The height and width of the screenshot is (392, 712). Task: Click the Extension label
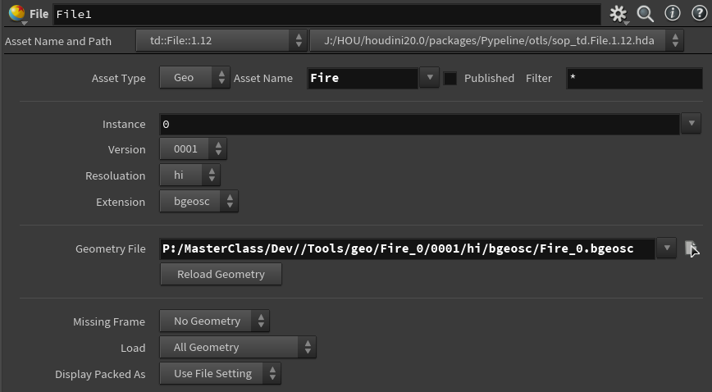click(121, 202)
